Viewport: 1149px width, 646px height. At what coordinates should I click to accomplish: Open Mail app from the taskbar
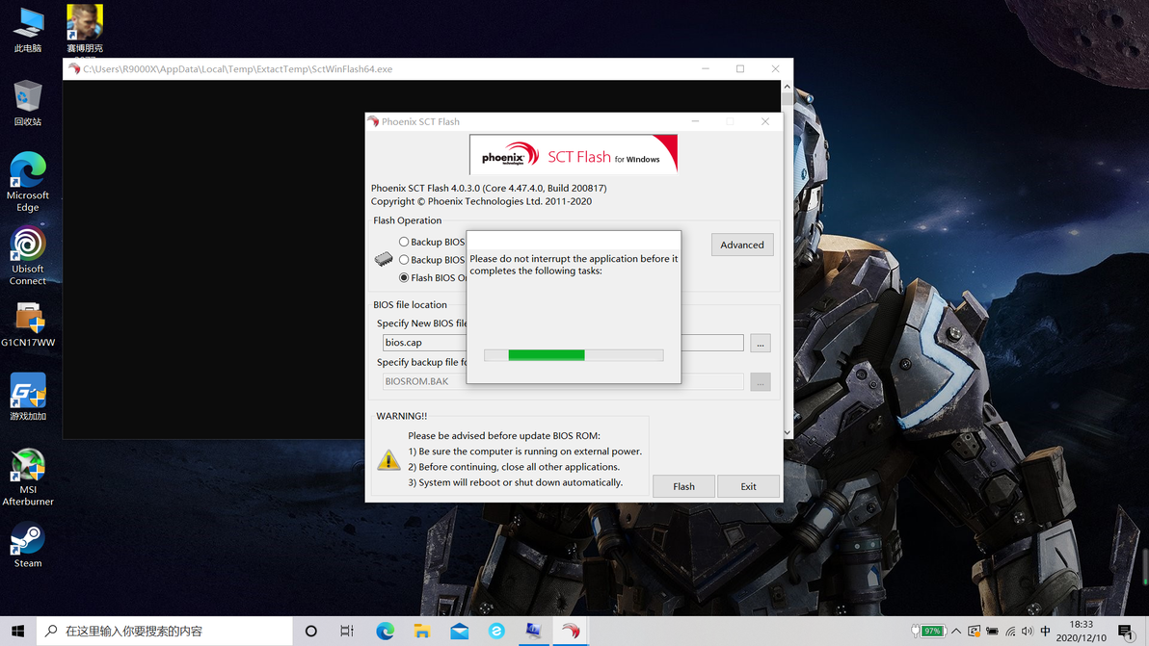(460, 631)
